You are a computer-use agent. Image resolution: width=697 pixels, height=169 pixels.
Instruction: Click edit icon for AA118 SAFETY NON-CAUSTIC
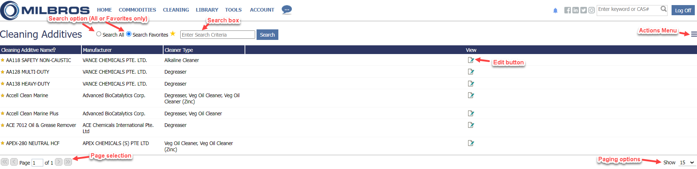coord(471,60)
